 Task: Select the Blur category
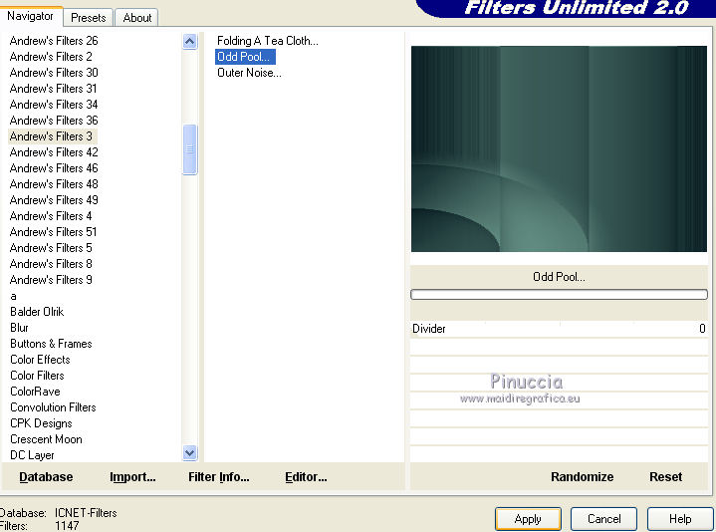(x=19, y=328)
